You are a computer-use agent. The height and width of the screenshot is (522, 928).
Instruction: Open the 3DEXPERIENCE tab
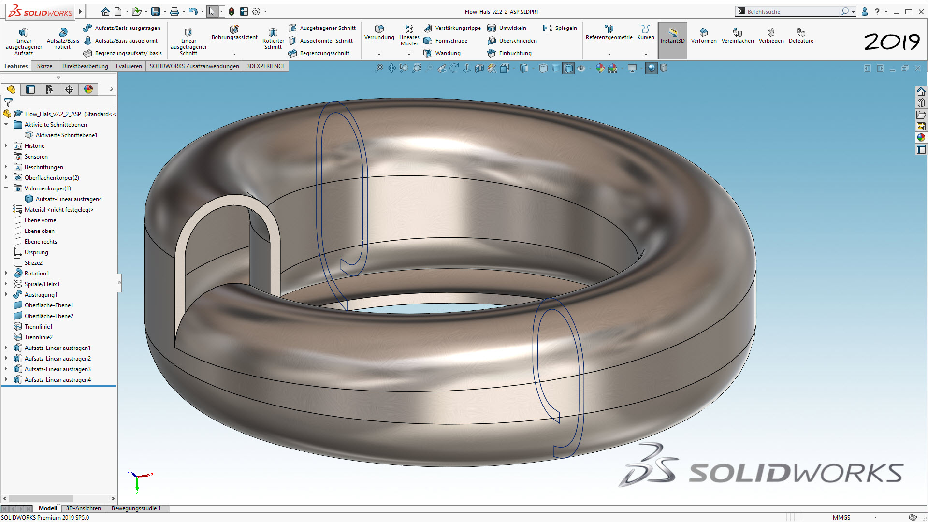(266, 66)
